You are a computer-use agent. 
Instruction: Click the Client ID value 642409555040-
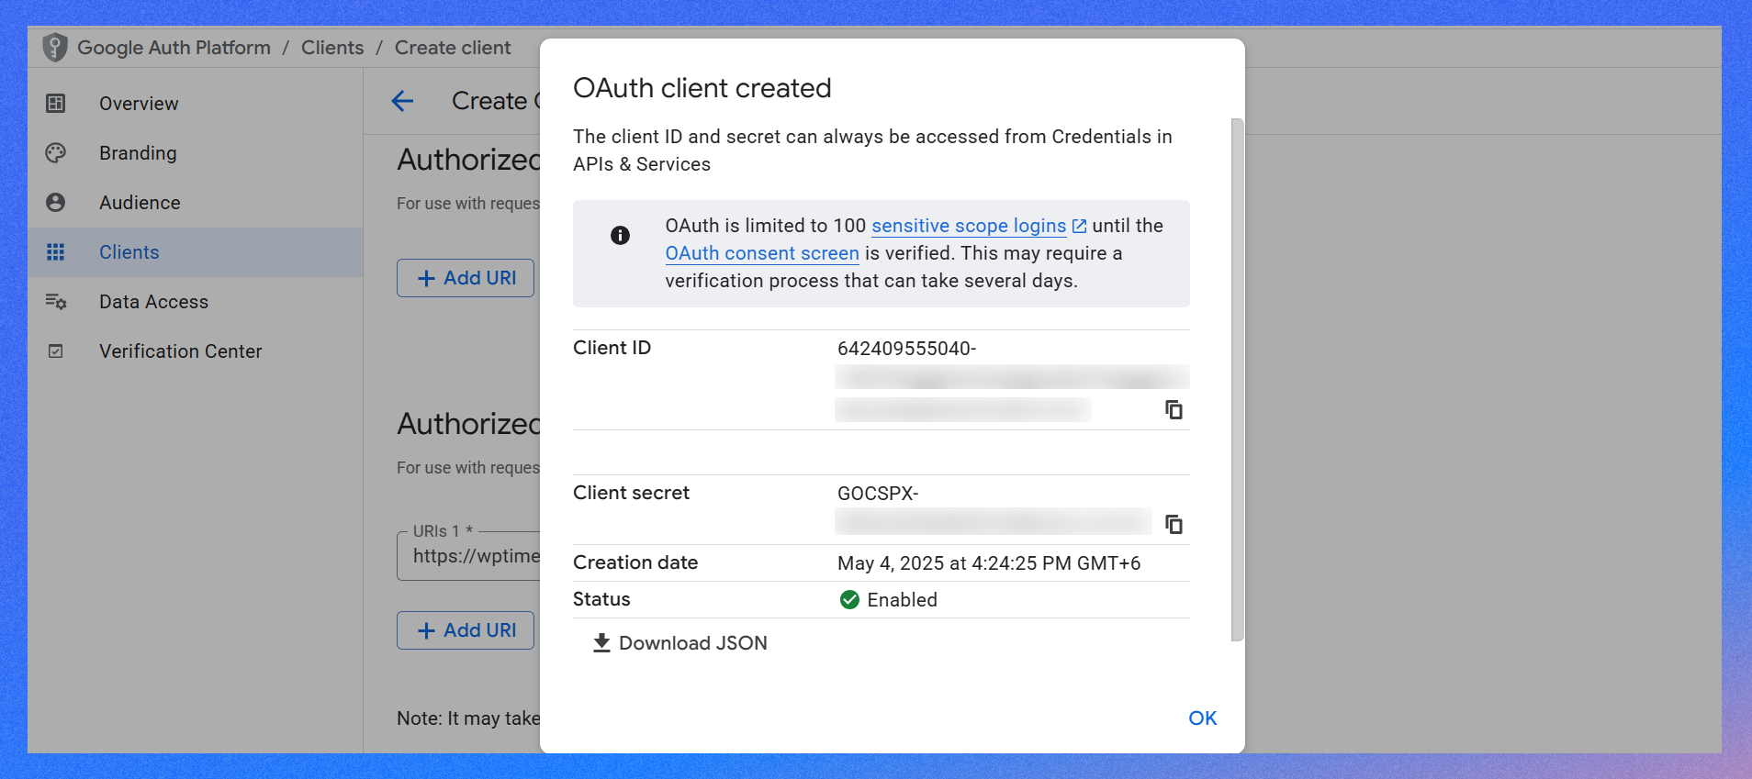[907, 349]
